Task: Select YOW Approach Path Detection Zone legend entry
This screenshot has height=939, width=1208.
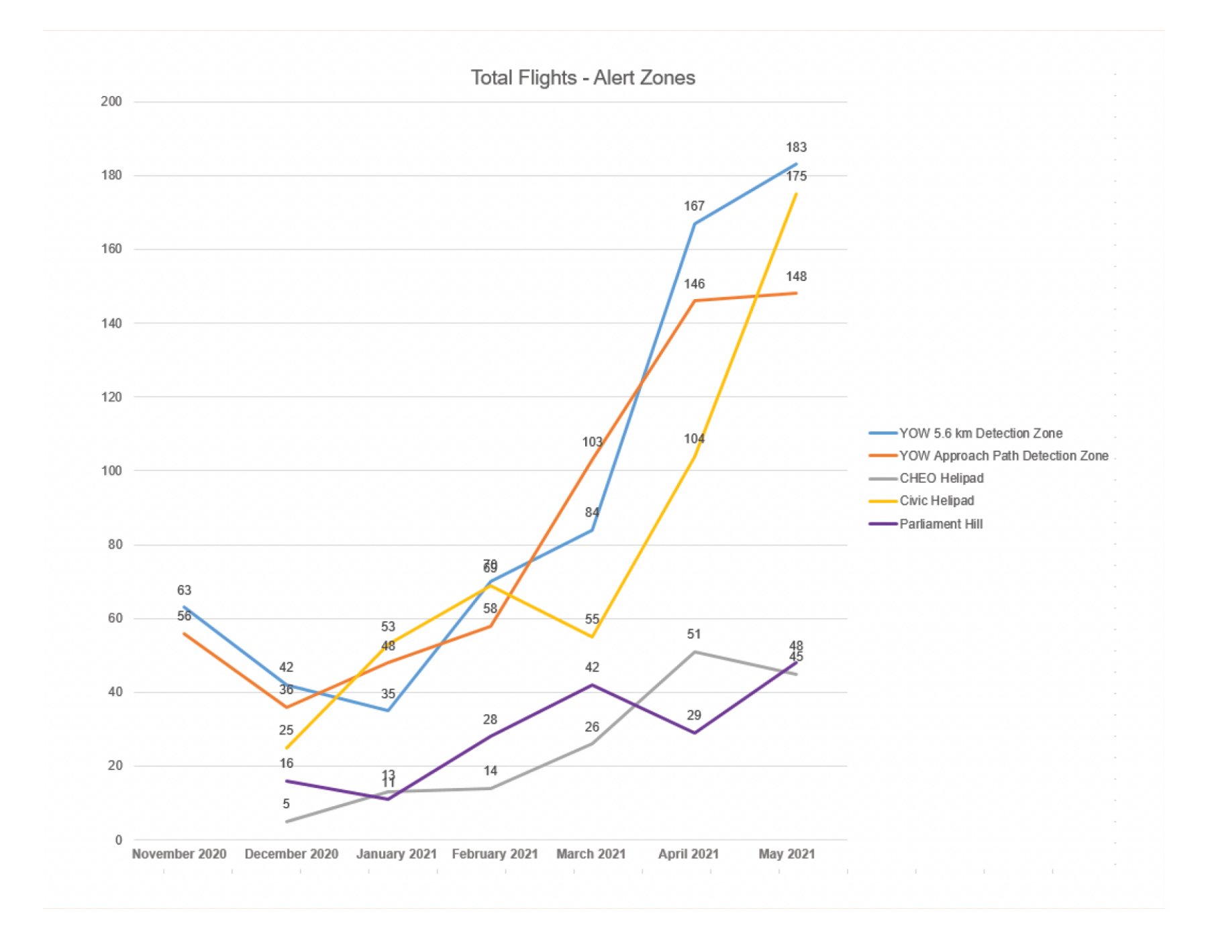Action: (x=1003, y=456)
